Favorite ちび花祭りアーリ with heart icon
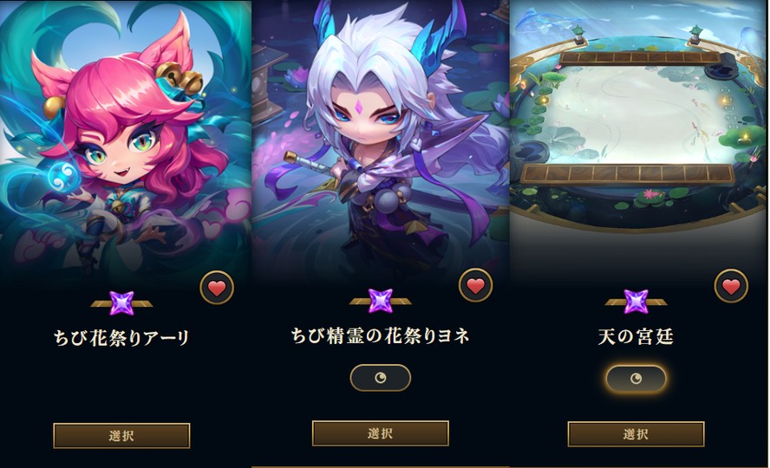Viewport: 770px width, 468px height. (x=217, y=288)
